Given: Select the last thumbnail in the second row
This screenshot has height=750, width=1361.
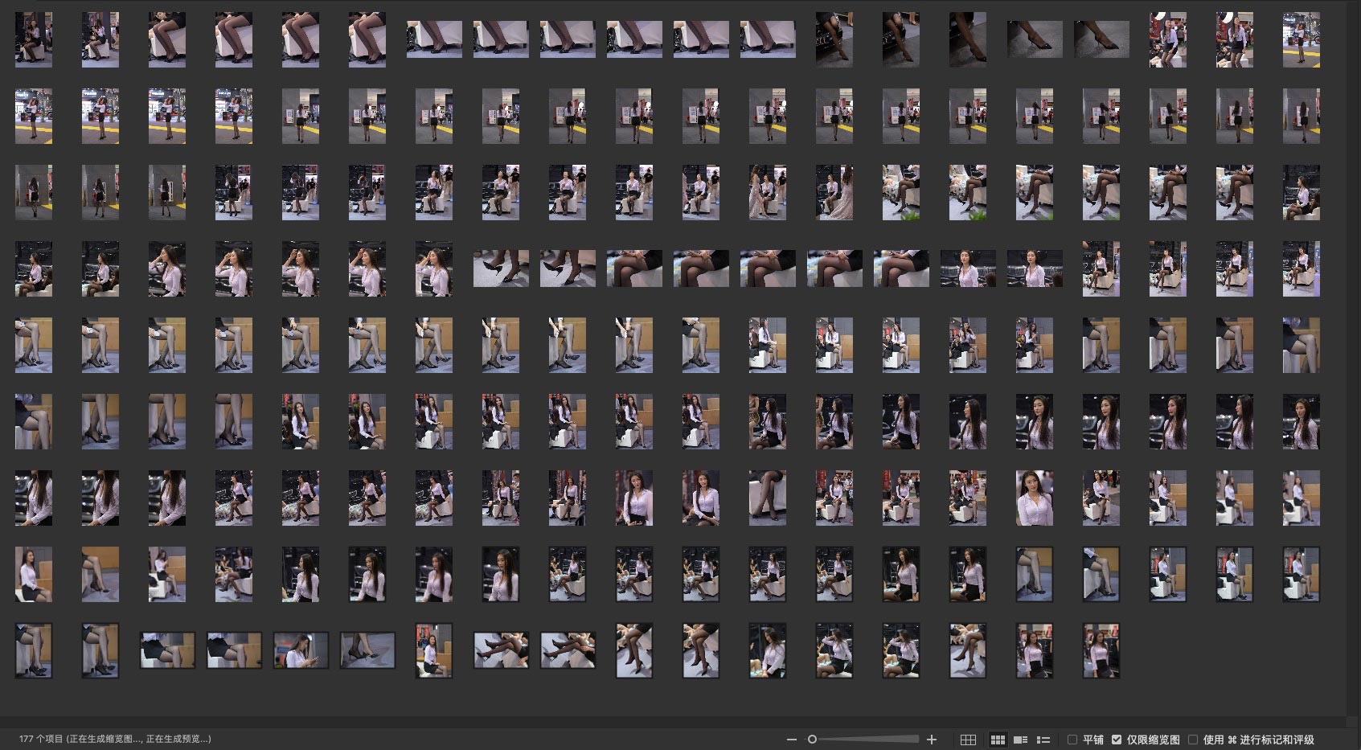Looking at the screenshot, I should [1301, 116].
